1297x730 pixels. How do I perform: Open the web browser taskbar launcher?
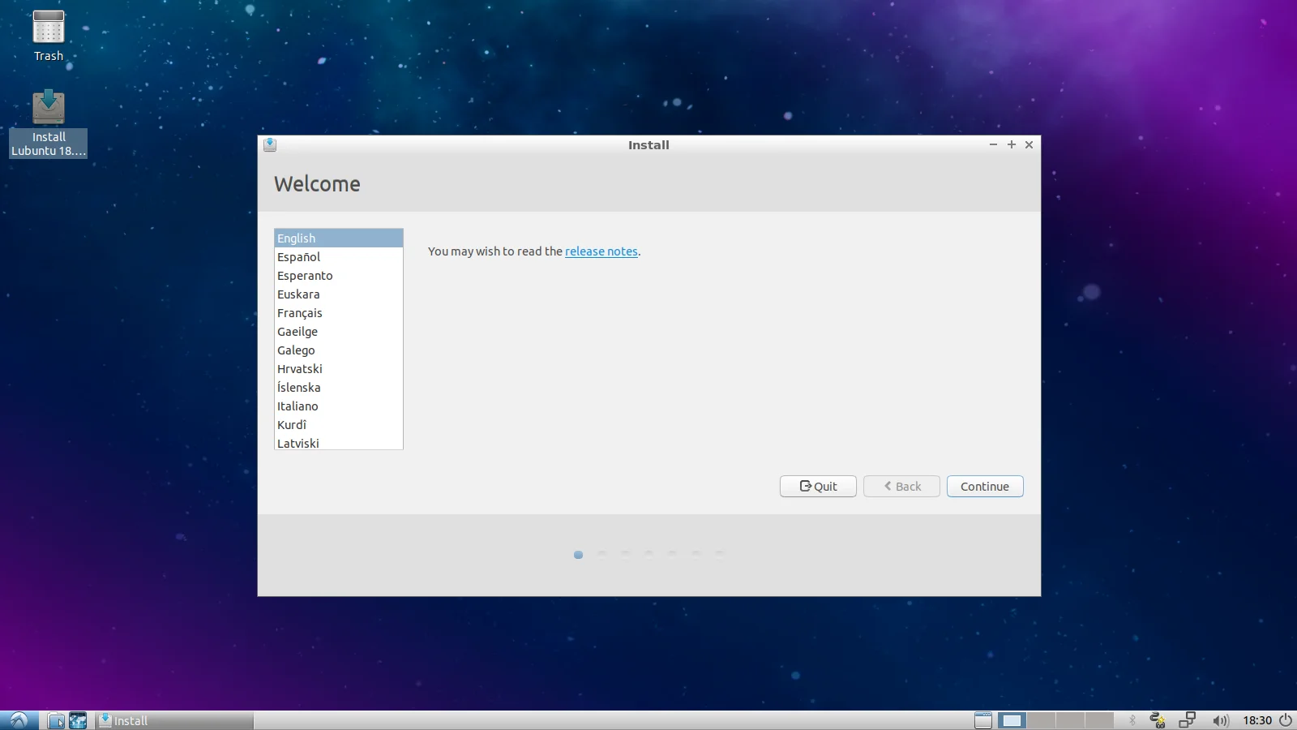click(x=78, y=720)
